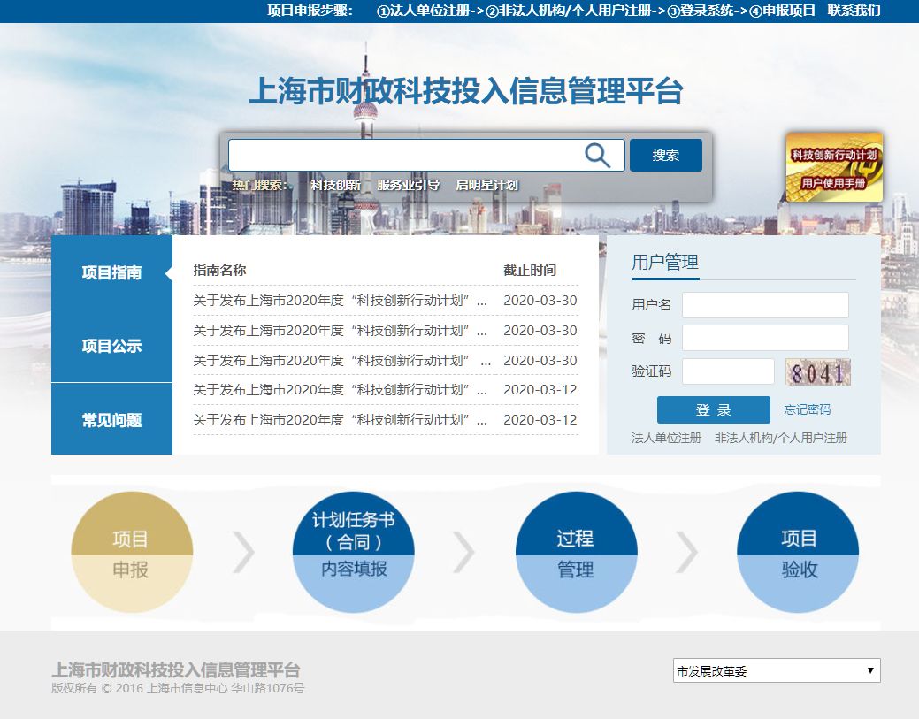Click the 服务业引导 hot search link
The height and width of the screenshot is (719, 919).
409,185
